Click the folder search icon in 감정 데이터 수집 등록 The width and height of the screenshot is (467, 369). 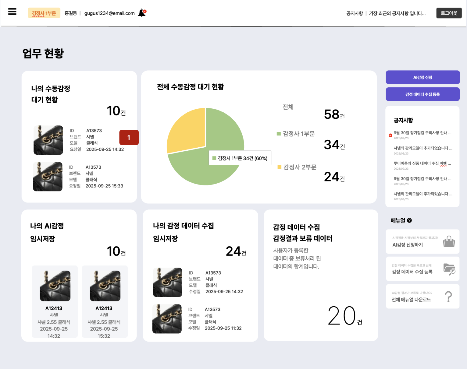click(x=449, y=269)
